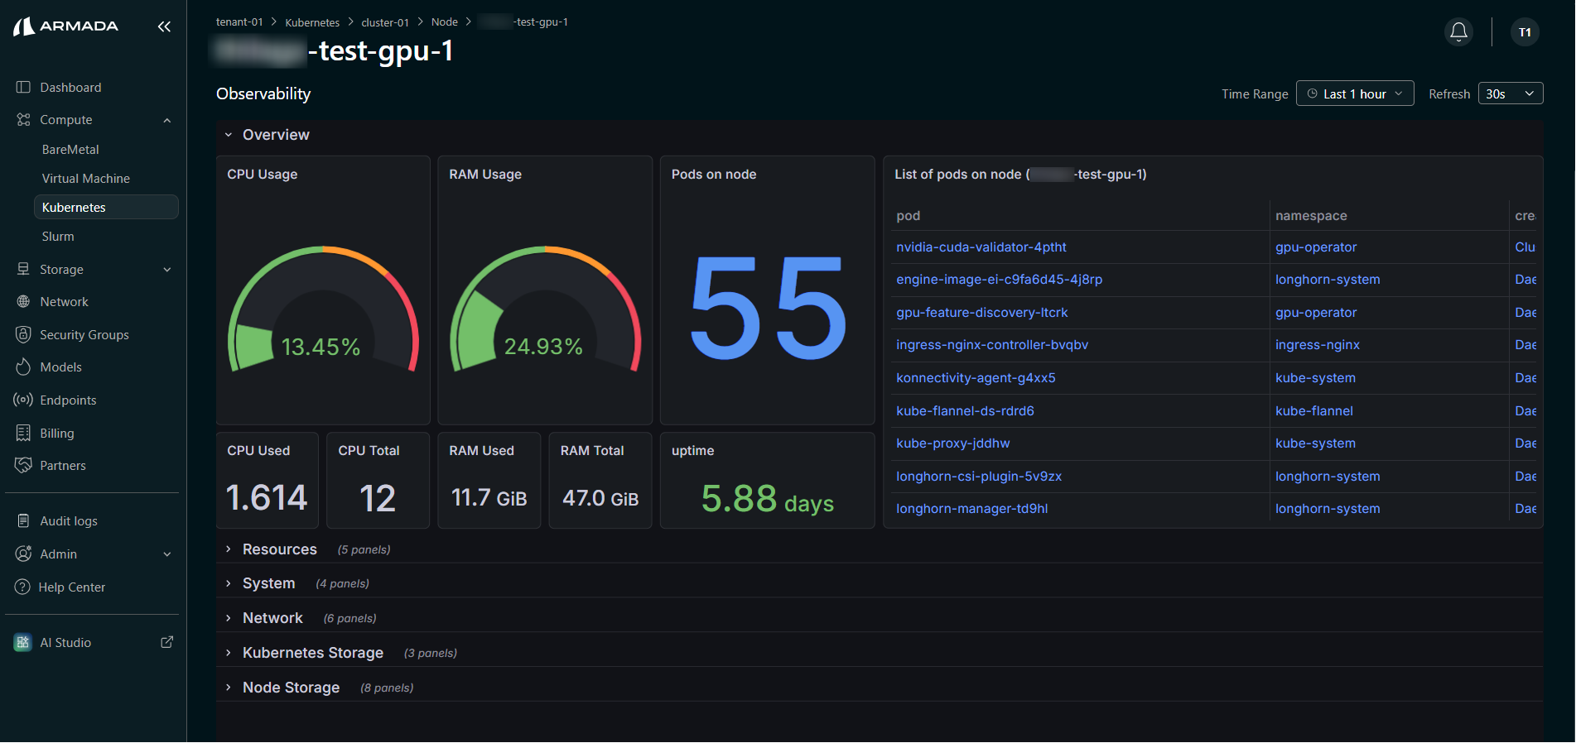This screenshot has height=743, width=1576.
Task: Open pod ingress-nginx-controller-bvqbv
Action: click(x=992, y=345)
